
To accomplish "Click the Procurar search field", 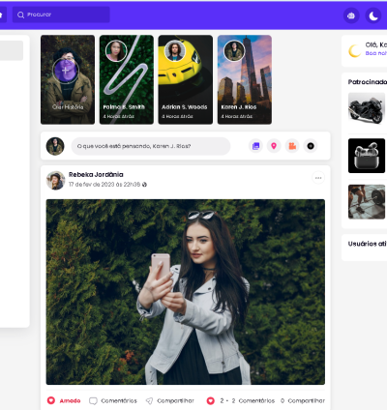I will click(x=61, y=15).
